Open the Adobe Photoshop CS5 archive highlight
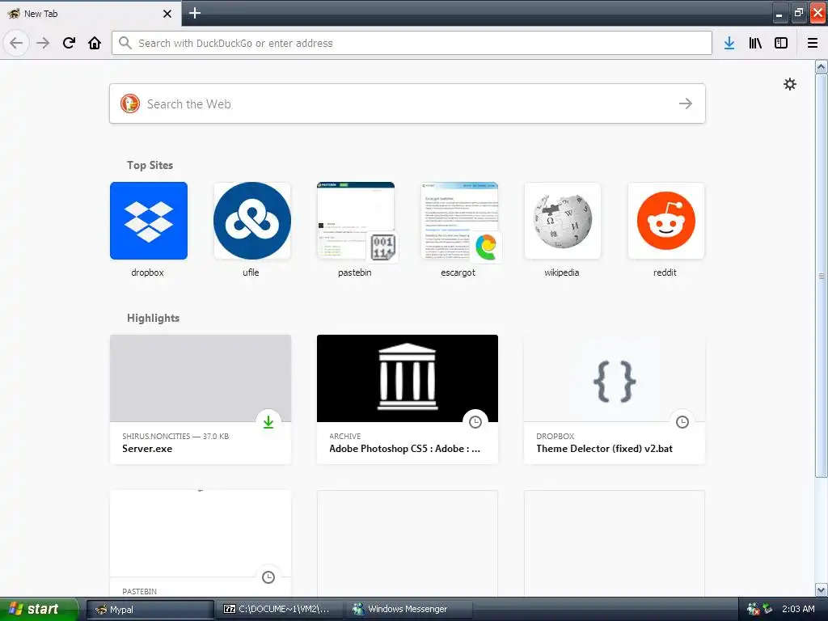Viewport: 828px width, 621px height. point(408,399)
